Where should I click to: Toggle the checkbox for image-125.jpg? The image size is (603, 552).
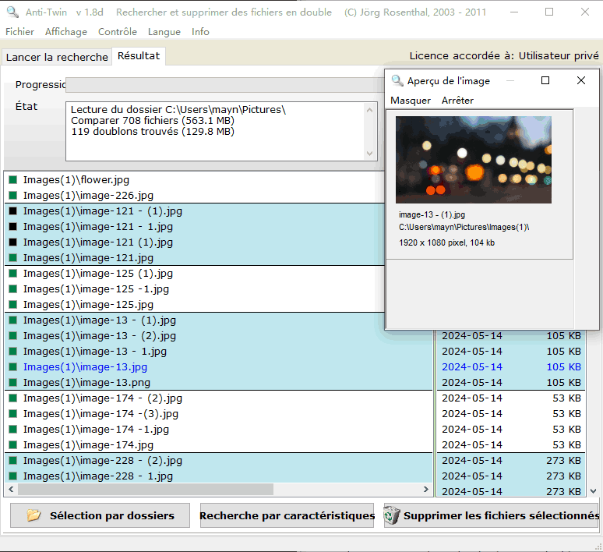pyautogui.click(x=13, y=305)
